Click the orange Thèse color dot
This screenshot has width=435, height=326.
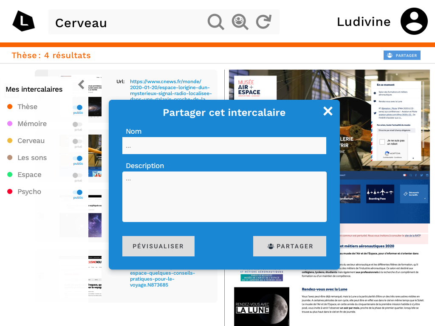pyautogui.click(x=10, y=107)
